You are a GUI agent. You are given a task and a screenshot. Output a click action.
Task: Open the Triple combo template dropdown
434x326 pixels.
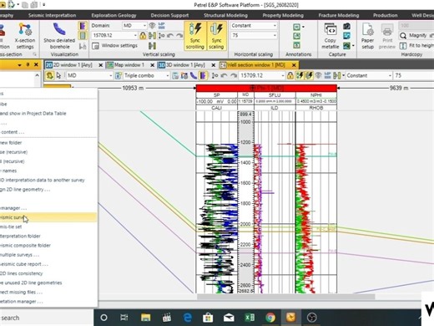(x=146, y=75)
